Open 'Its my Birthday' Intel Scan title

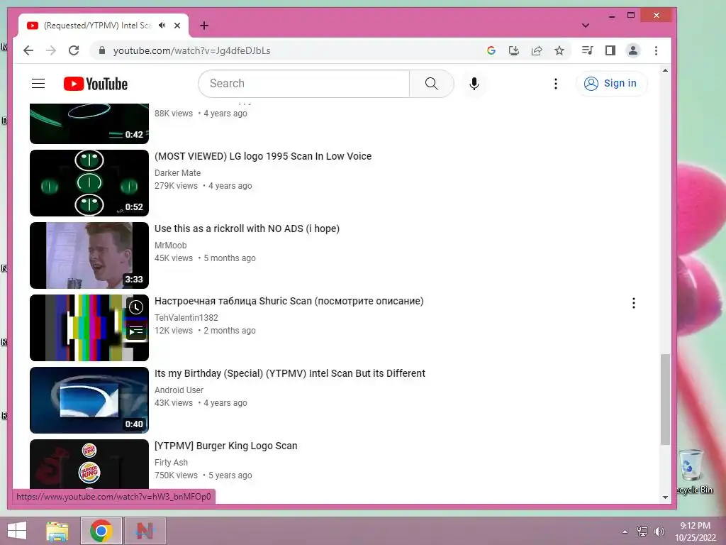[x=290, y=373]
